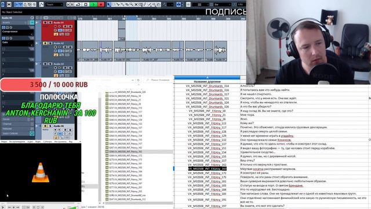This screenshot has height=209, width=371.
Task: Expand the red Audio 01 track lane arrow
Action: 37,23
